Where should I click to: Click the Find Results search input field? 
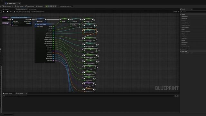point(89,96)
